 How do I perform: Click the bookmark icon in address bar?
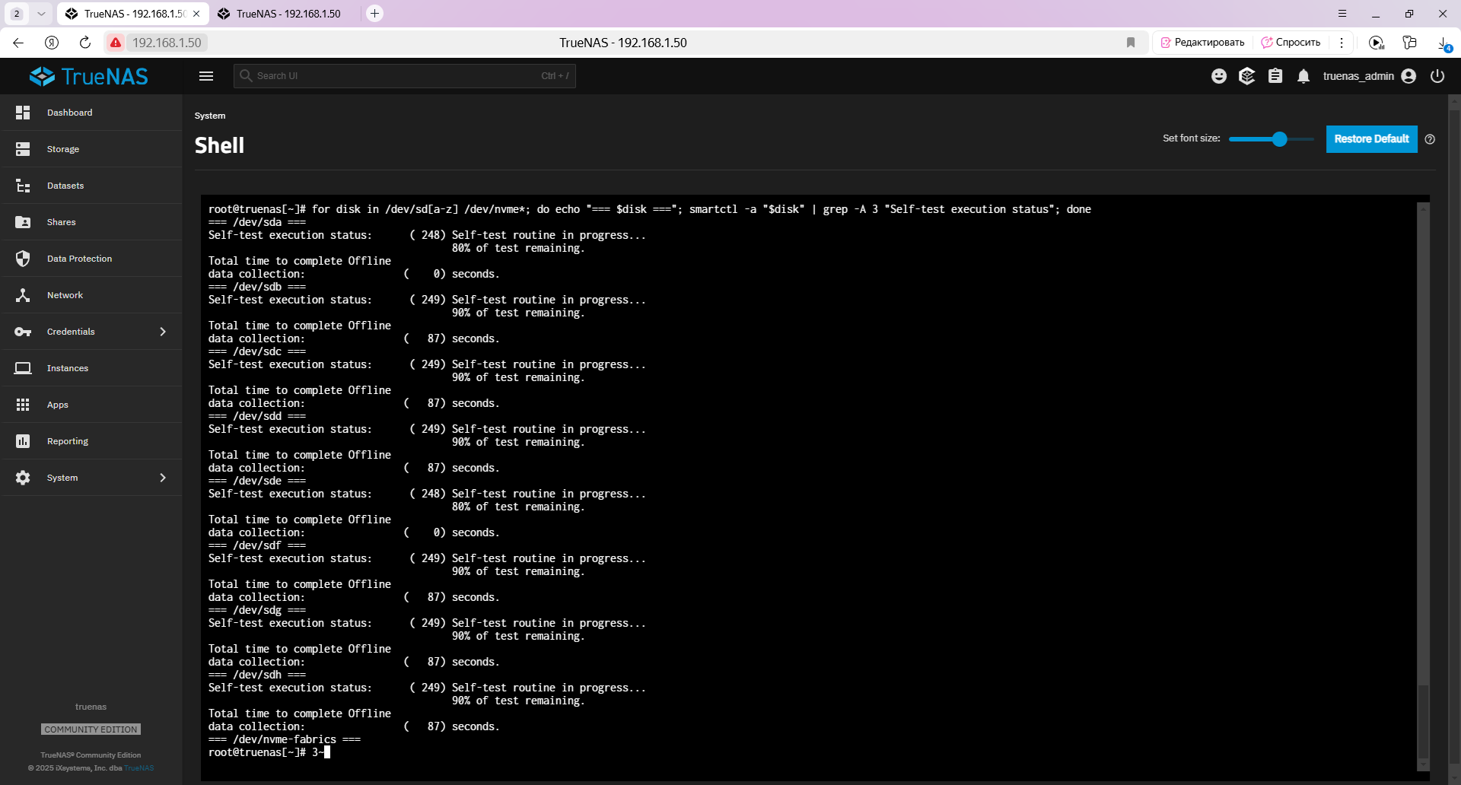tap(1131, 43)
